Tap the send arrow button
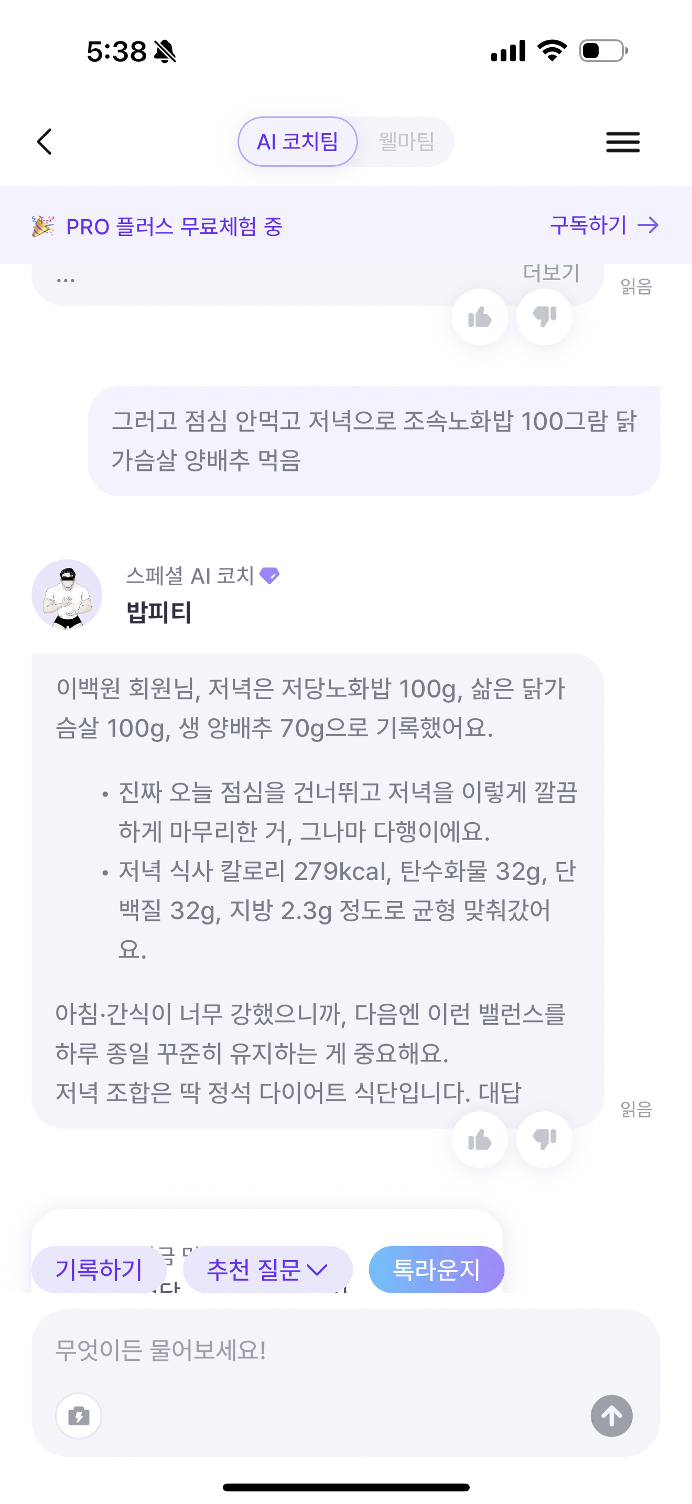Screen dimensions: 692x1504 coord(611,1416)
